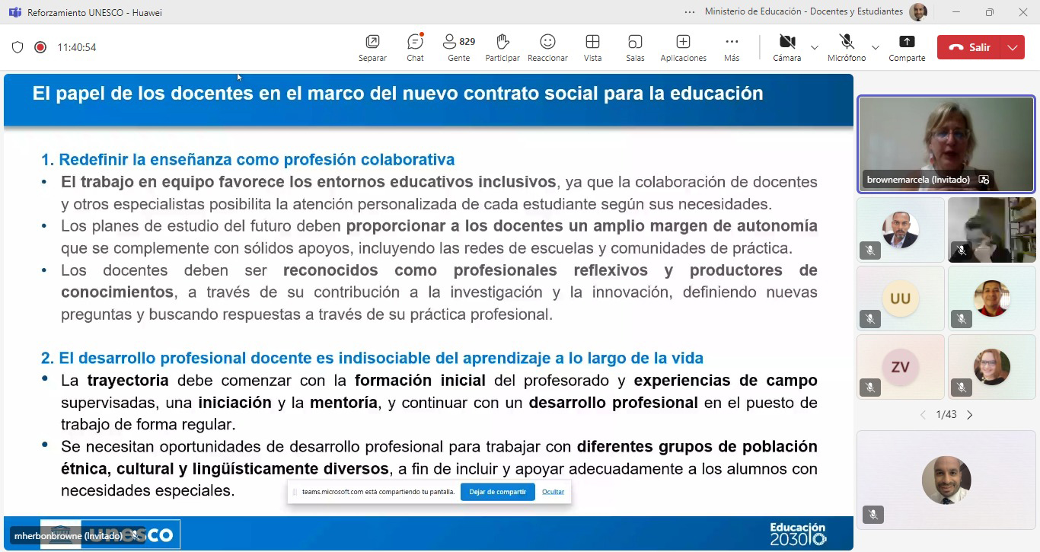Open the profile avatar in title bar
1040x552 pixels.
(919, 12)
